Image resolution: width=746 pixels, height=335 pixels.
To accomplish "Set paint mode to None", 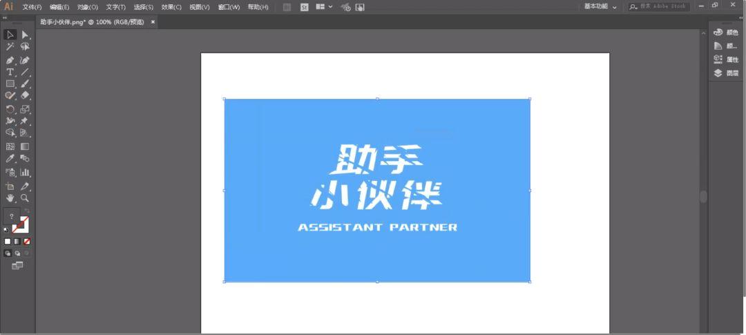I will tap(27, 242).
